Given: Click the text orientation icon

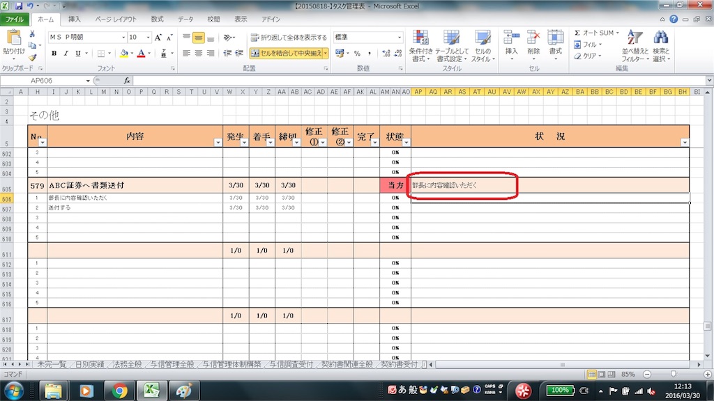Looking at the screenshot, I should [x=228, y=38].
